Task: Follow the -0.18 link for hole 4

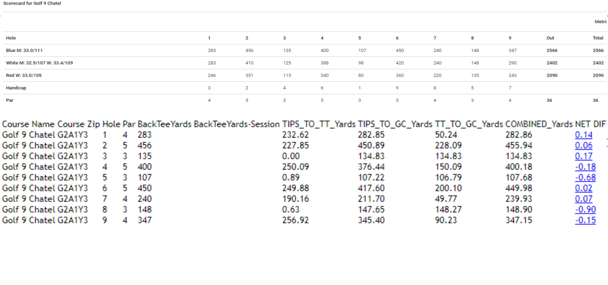Action: 585,167
